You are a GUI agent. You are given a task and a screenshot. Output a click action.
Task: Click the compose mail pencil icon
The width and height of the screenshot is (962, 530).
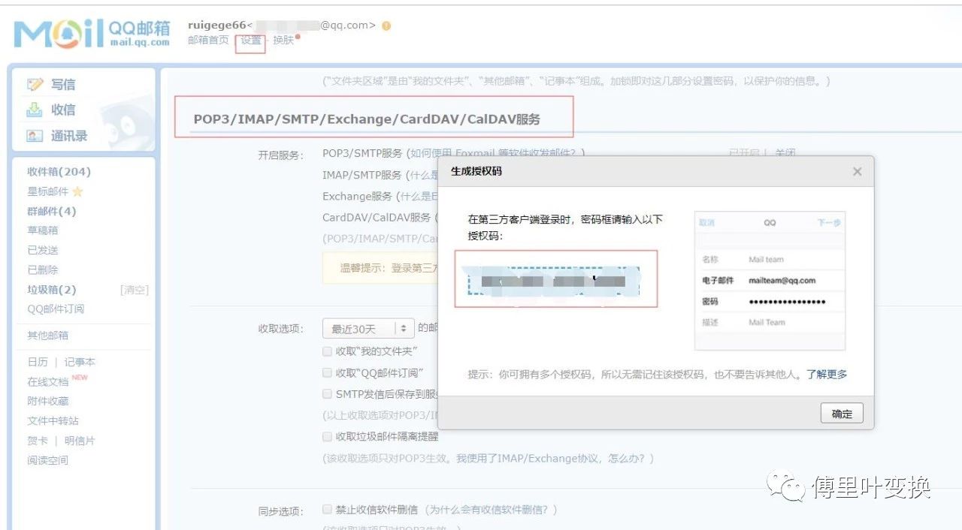pyautogui.click(x=35, y=84)
